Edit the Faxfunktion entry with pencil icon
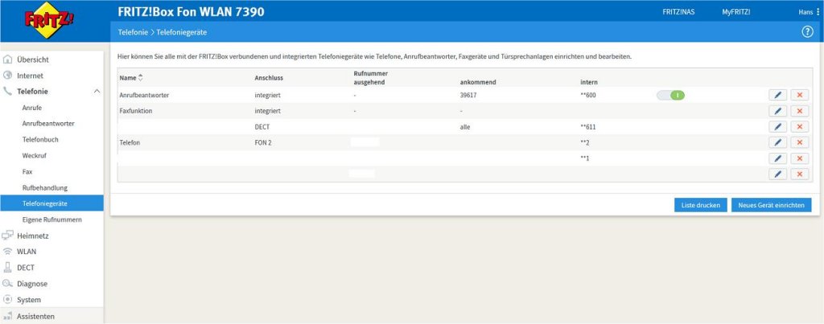Viewport: 824px width, 324px height. point(777,111)
